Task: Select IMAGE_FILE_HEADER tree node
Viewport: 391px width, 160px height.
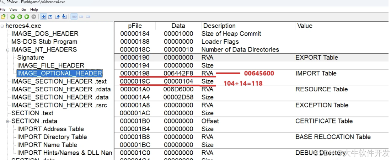Action: coord(50,65)
